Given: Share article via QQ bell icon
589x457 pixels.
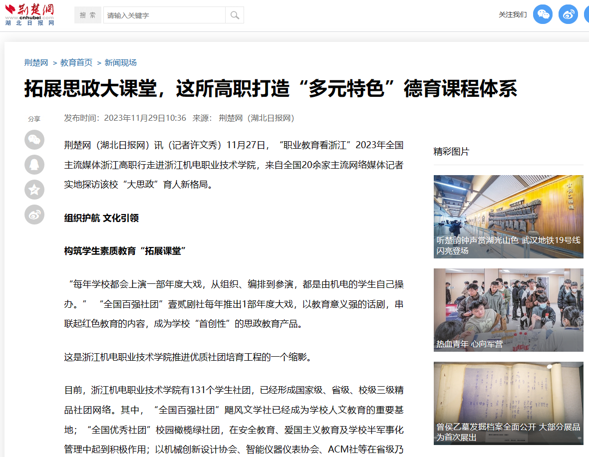Looking at the screenshot, I should (x=34, y=165).
